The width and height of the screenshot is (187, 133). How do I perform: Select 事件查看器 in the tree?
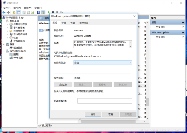tap(19, 28)
